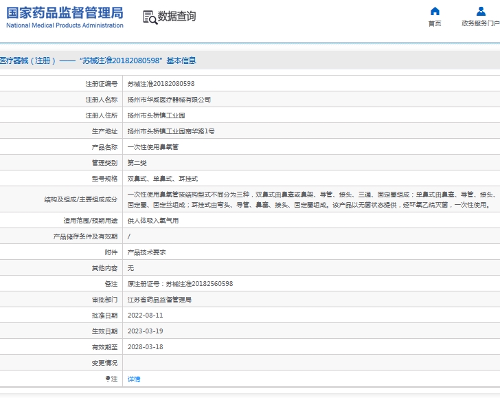This screenshot has height=398, width=500.
Task: Click the slash value in 产品储存条件及有效期 row
Action: click(x=129, y=236)
